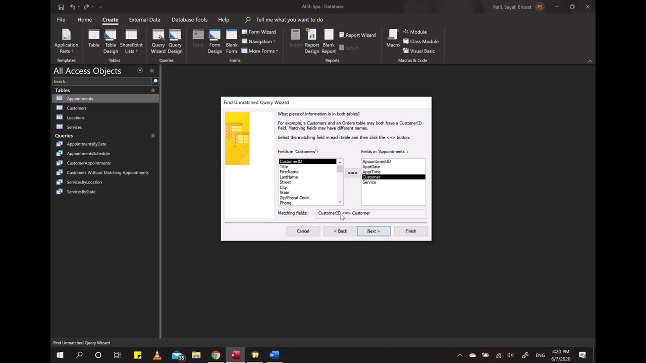646x363 pixels.
Task: Collapse the Tables group
Action: pyautogui.click(x=153, y=90)
